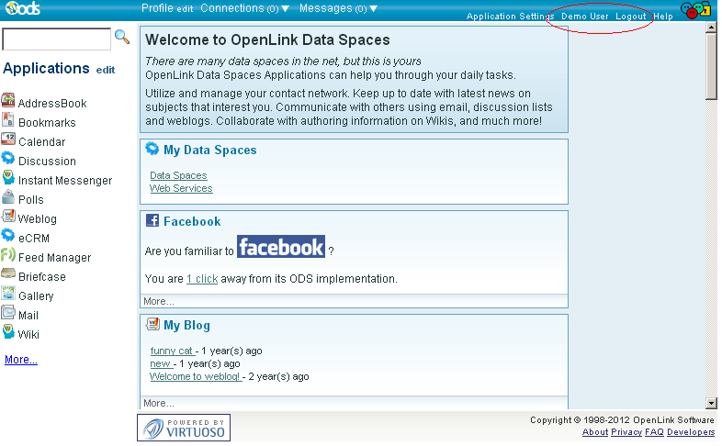
Task: Open the Feed Manager icon
Action: (8, 255)
